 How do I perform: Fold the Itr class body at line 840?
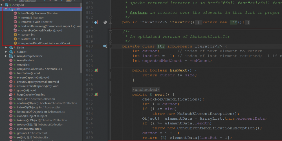tap(111, 46)
